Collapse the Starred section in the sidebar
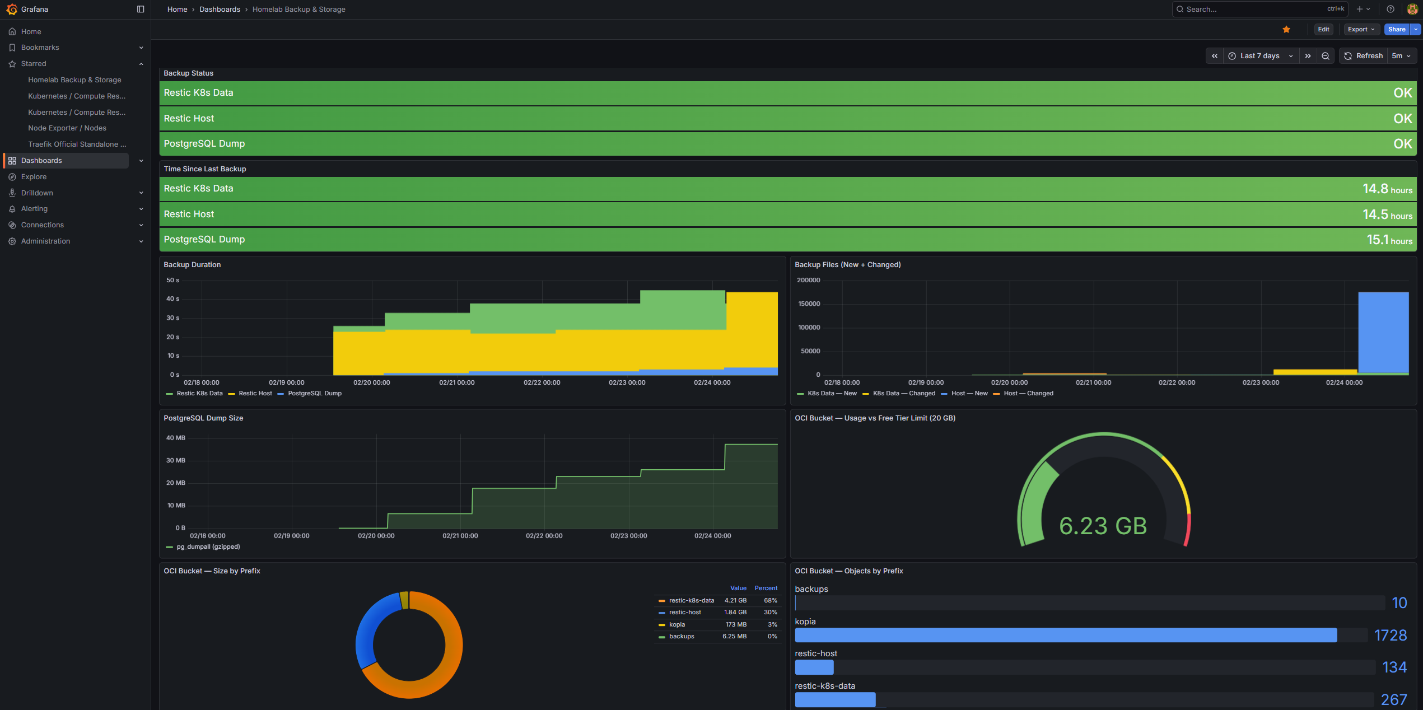The height and width of the screenshot is (710, 1423). (x=141, y=63)
